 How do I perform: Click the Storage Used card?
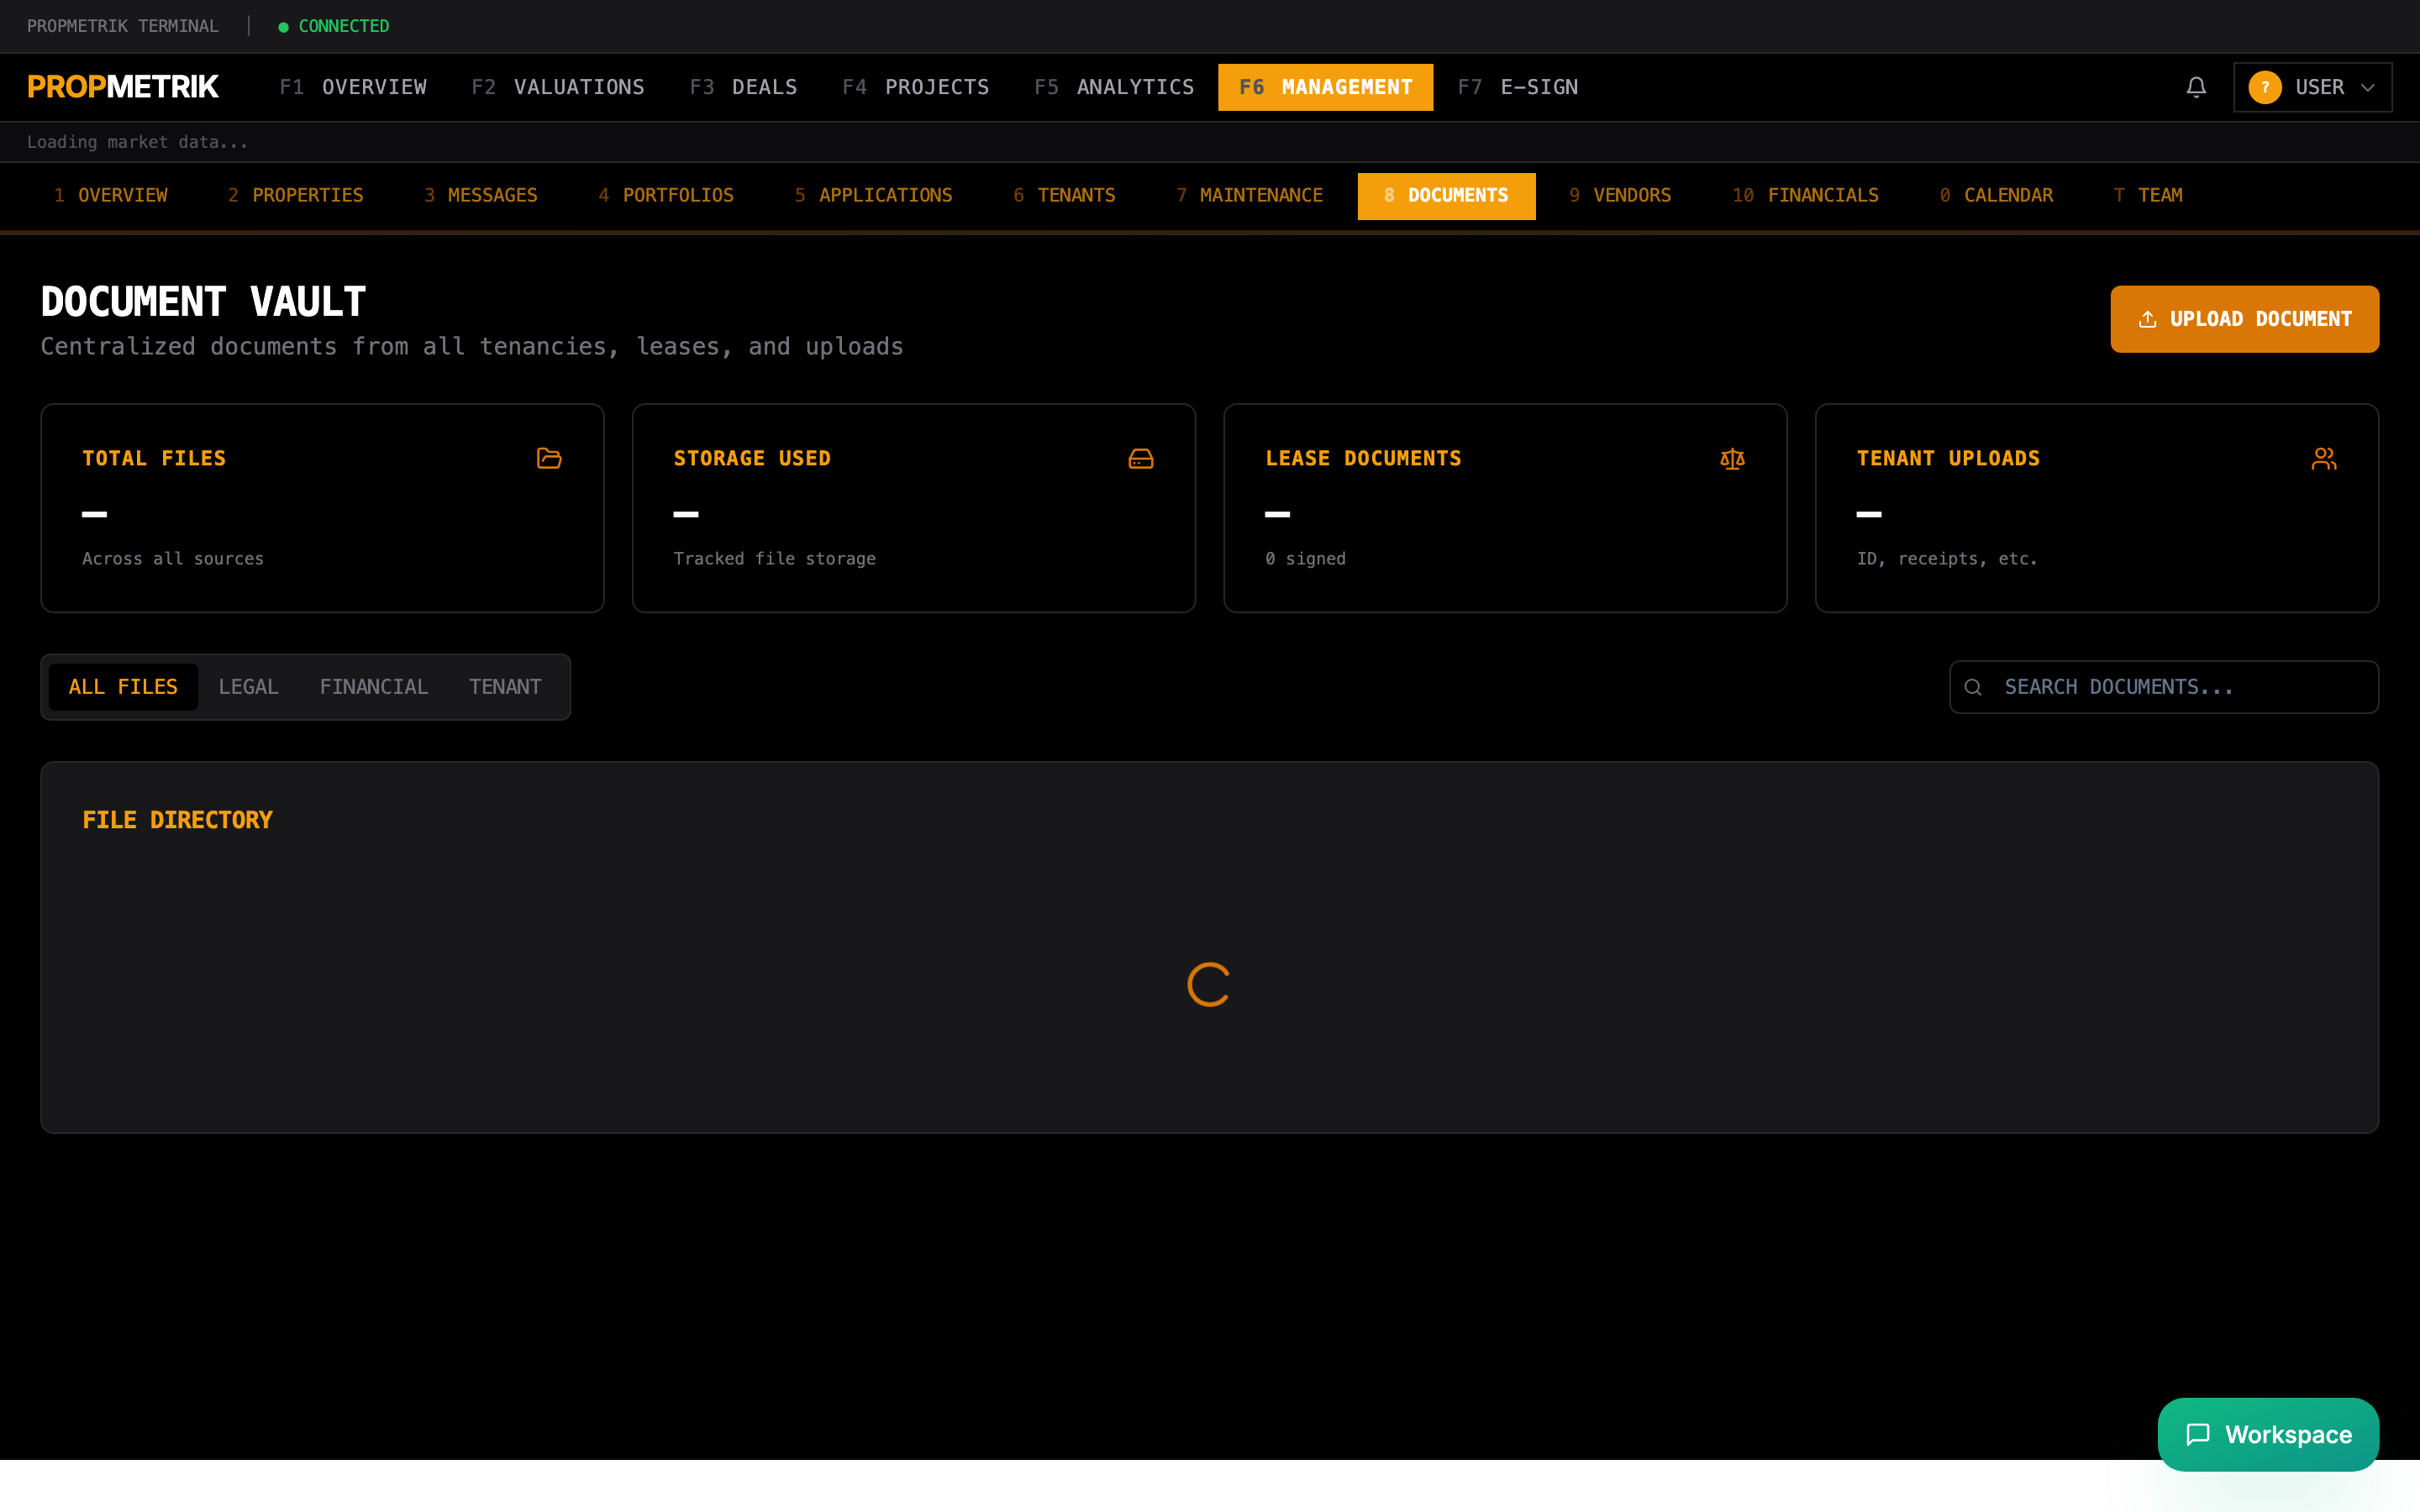(913, 508)
